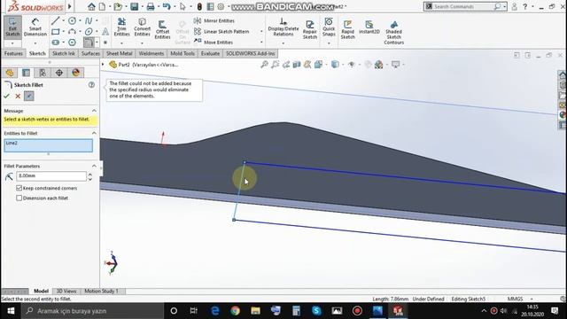This screenshot has height=319, width=567.
Task: Accept the sketch fillet with green checkmark
Action: coord(6,97)
